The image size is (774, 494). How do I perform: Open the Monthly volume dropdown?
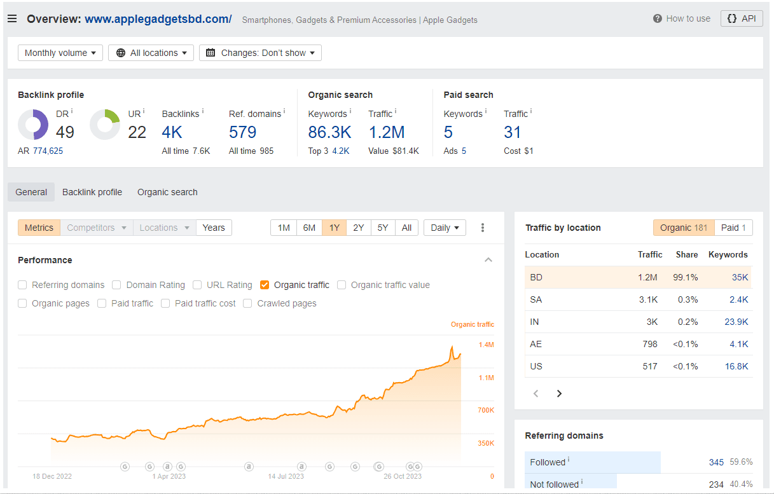(60, 53)
